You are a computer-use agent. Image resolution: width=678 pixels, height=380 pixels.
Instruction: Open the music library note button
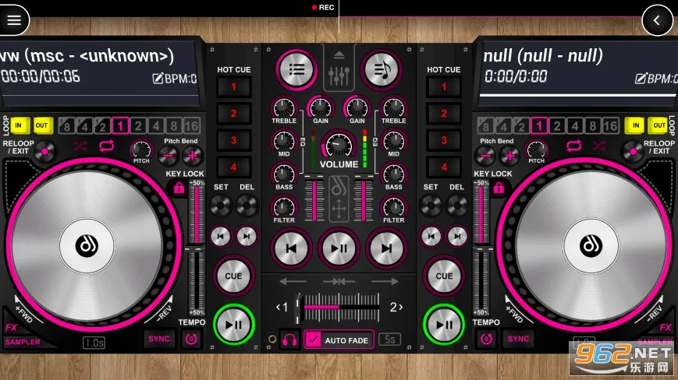tap(381, 69)
